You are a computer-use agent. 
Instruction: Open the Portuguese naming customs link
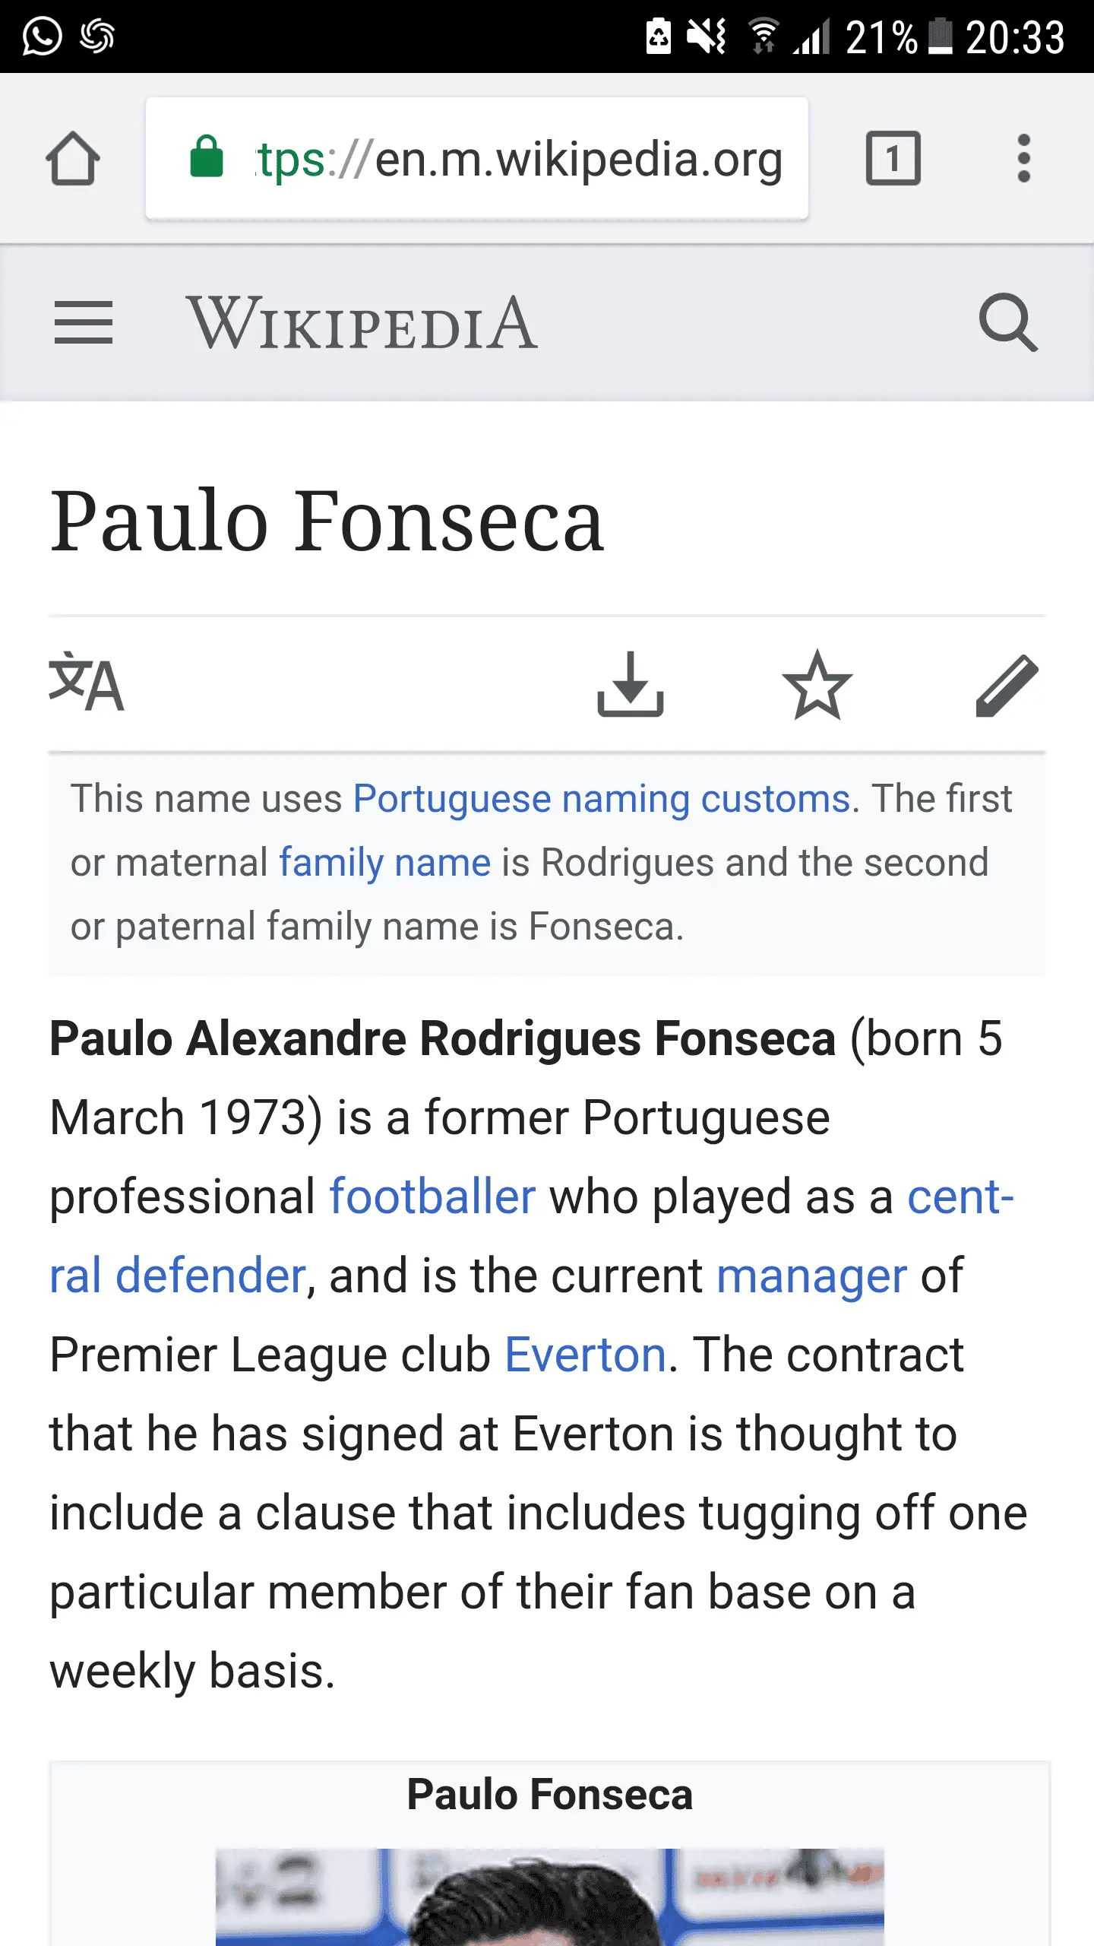[601, 799]
